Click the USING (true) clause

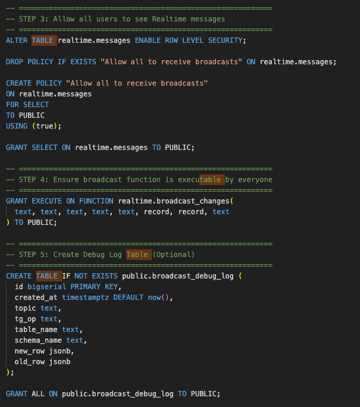tap(33, 126)
